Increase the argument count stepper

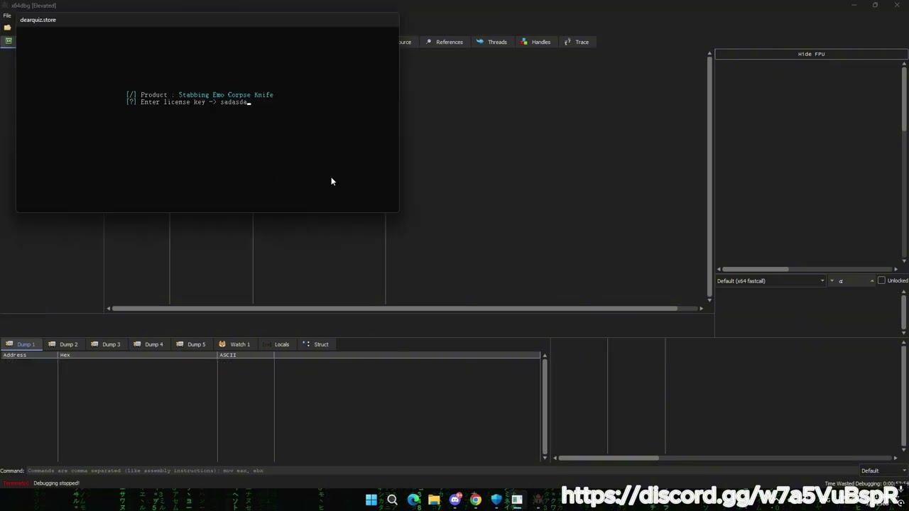click(x=872, y=281)
